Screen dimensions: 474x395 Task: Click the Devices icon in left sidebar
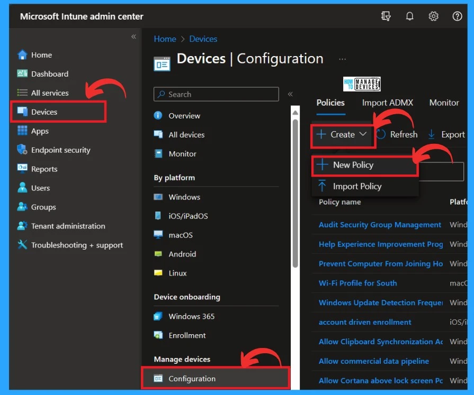point(22,112)
